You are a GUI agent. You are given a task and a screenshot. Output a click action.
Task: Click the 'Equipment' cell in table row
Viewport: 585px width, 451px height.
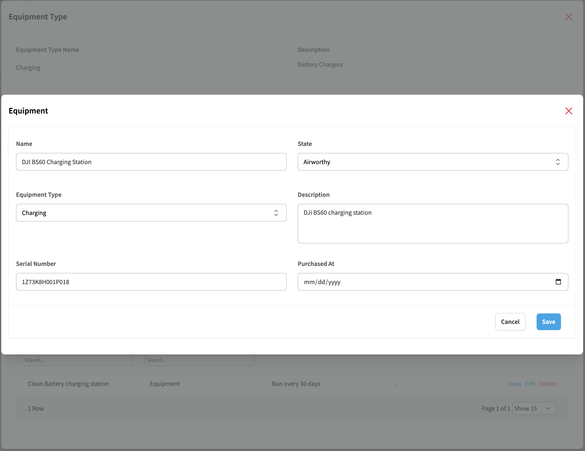click(x=165, y=384)
